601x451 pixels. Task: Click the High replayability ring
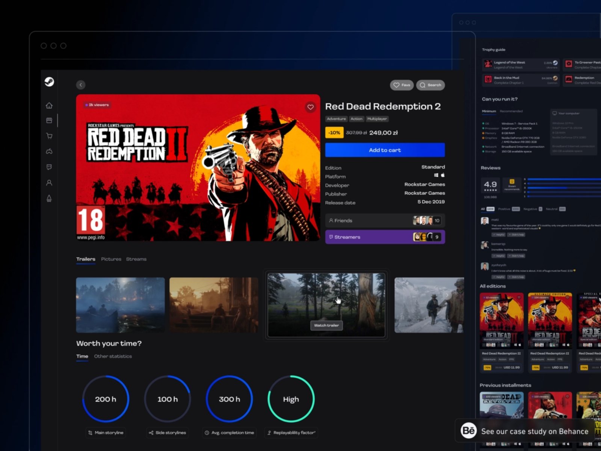click(x=291, y=399)
